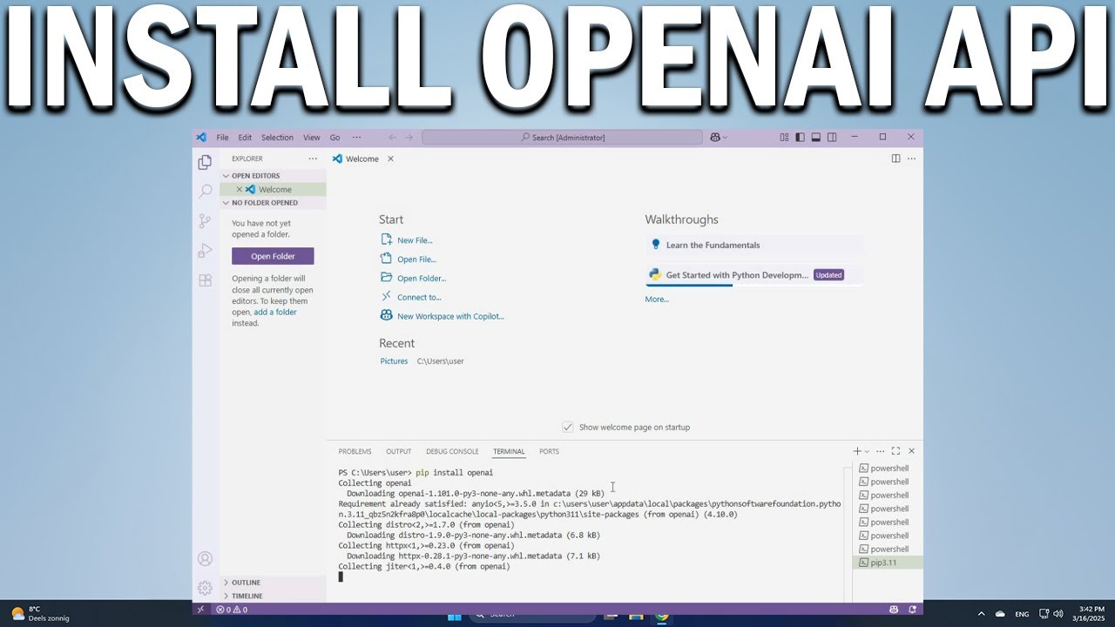The image size is (1115, 627).
Task: Toggle Secondary Side Bar visibility
Action: [832, 137]
